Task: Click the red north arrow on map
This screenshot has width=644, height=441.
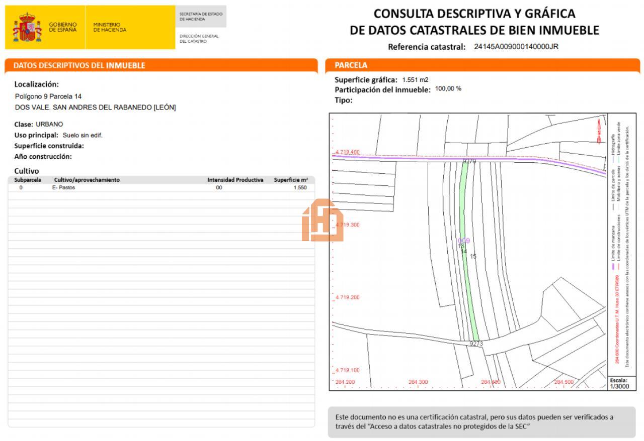Action: [x=599, y=131]
